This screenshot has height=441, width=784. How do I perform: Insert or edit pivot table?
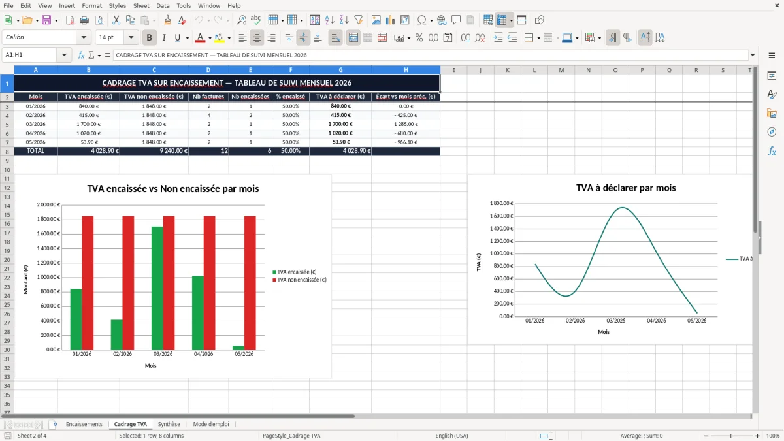tap(405, 20)
